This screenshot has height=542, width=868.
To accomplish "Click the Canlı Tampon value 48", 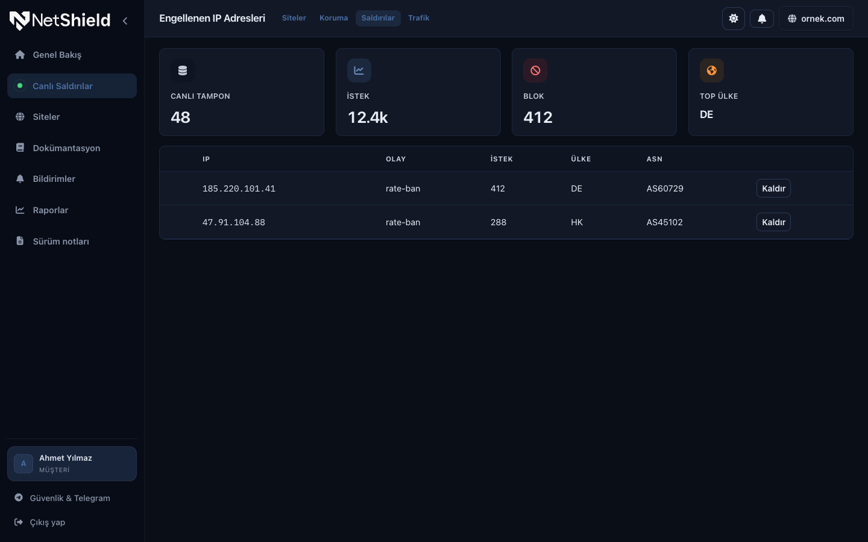I will coord(180,117).
